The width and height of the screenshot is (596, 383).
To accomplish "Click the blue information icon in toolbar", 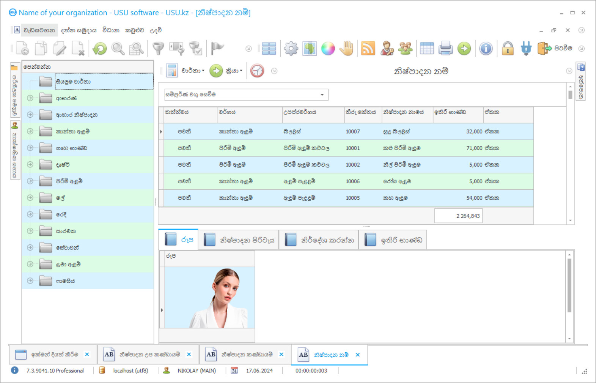I will (486, 49).
